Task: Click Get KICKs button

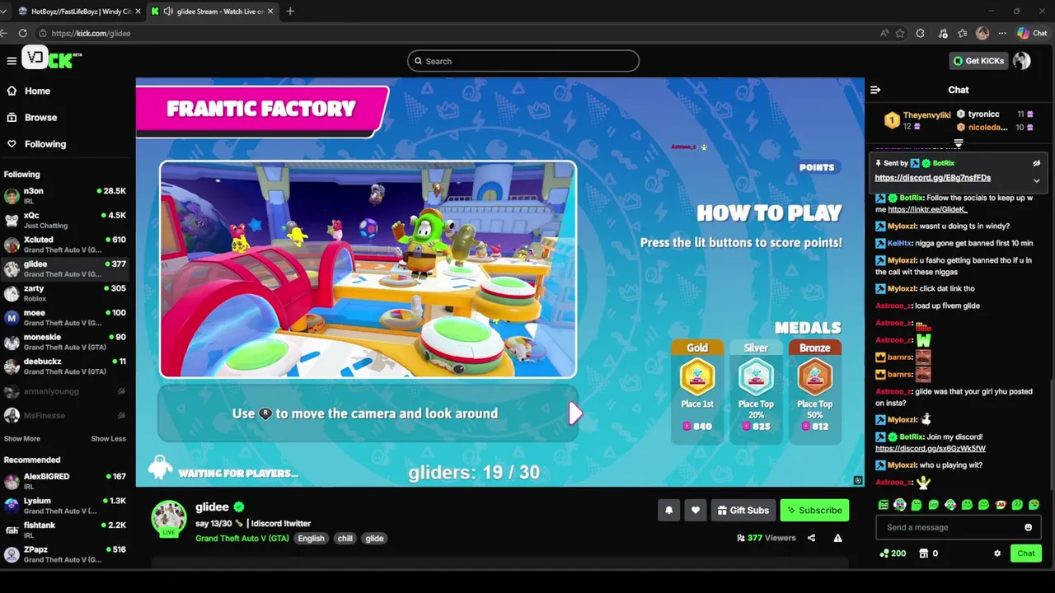Action: coord(978,61)
